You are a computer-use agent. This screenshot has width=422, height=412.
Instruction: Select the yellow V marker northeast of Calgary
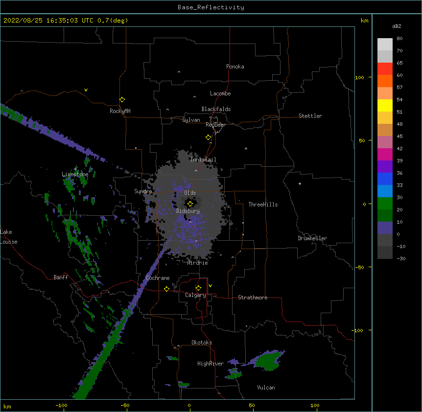pos(210,286)
